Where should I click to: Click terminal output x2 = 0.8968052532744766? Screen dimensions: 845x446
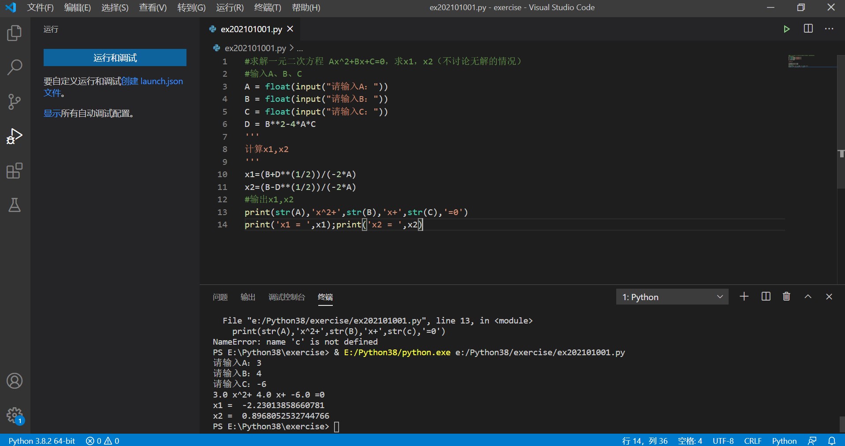point(271,416)
